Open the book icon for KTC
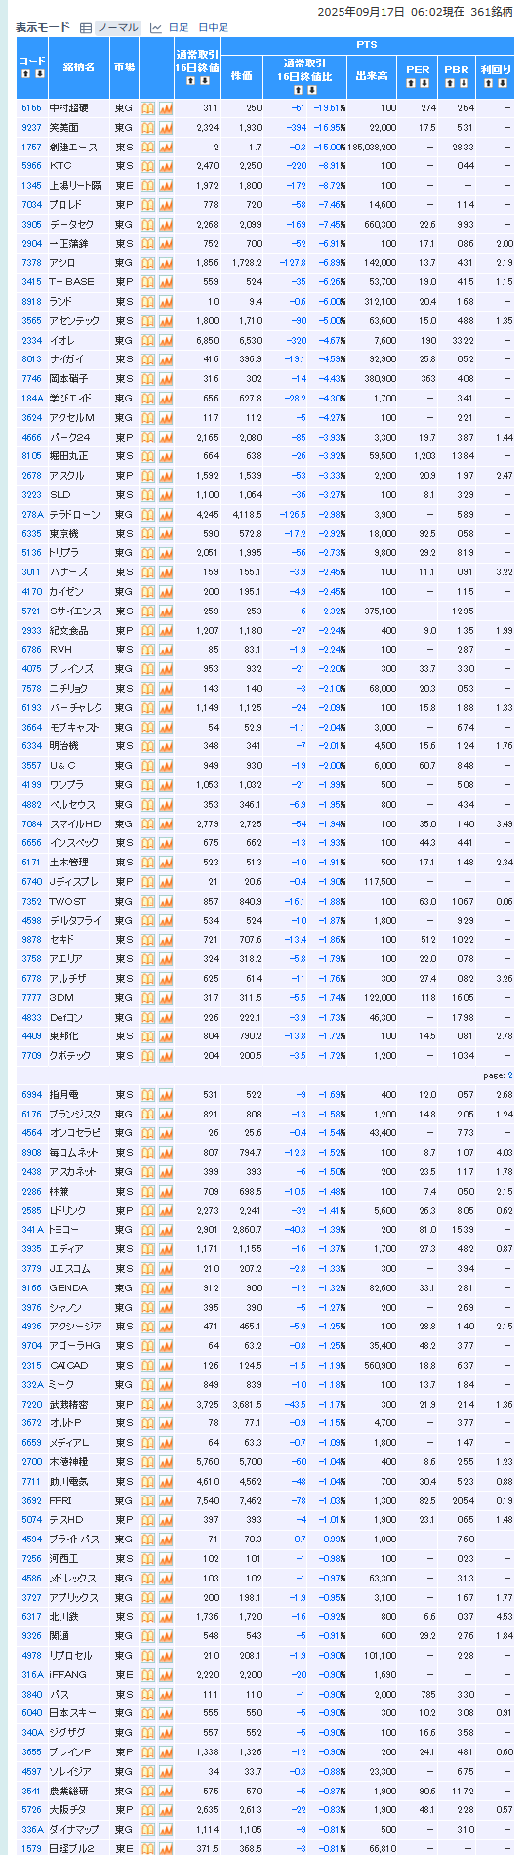Image resolution: width=525 pixels, height=1855 pixels. pos(147,166)
